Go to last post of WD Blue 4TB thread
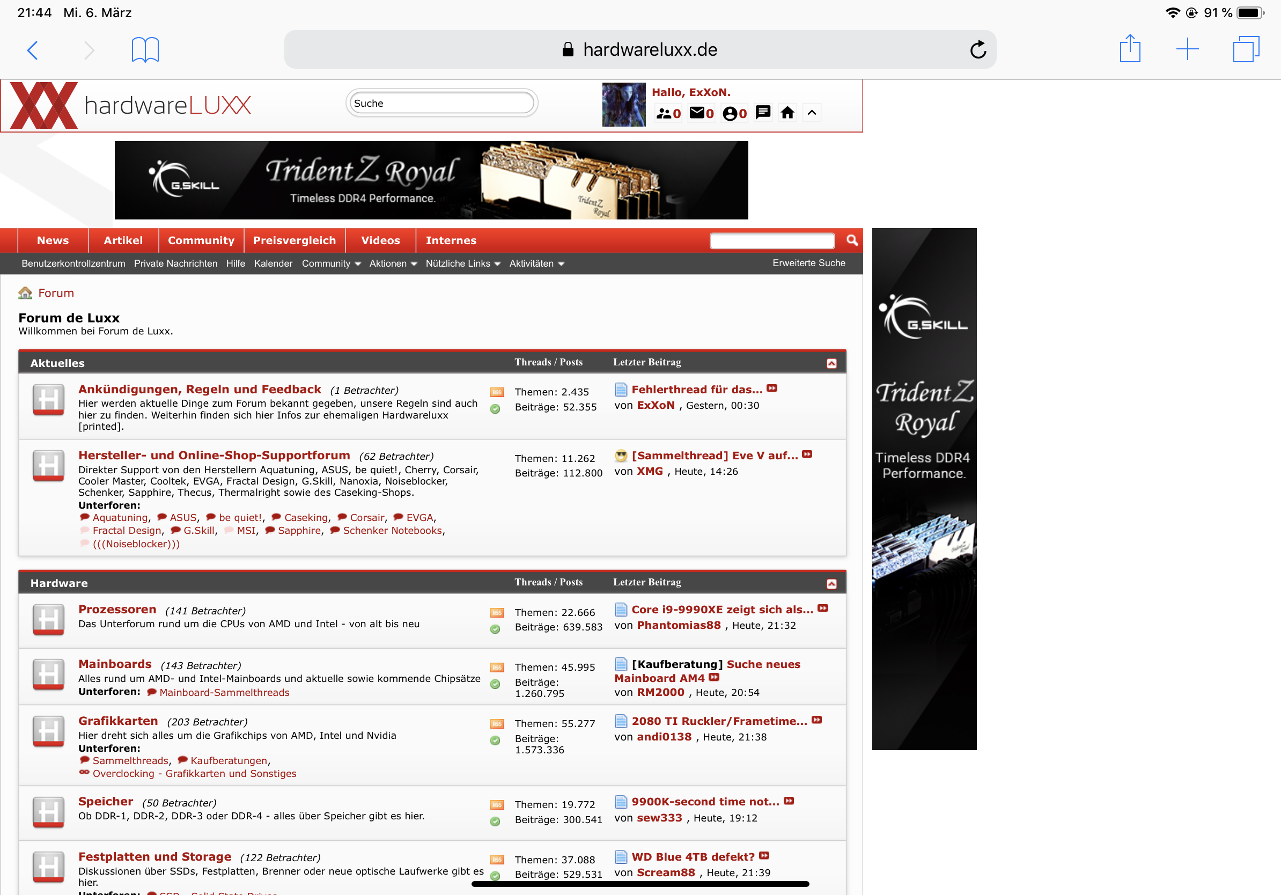Screen dimensions: 1281x895 click(764, 855)
